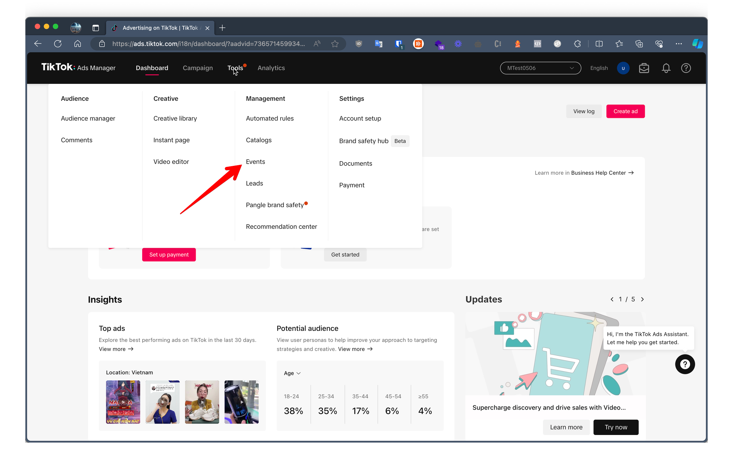Open the Campaign tab
The height and width of the screenshot is (476, 733).
point(198,68)
